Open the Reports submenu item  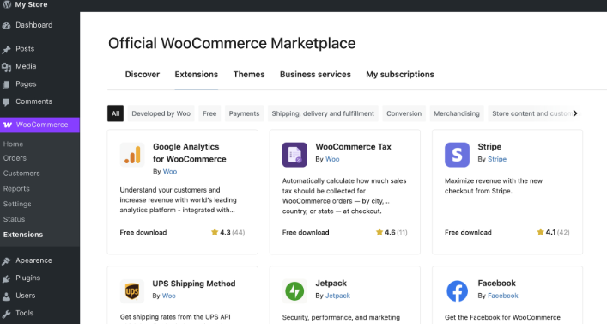[x=16, y=189]
